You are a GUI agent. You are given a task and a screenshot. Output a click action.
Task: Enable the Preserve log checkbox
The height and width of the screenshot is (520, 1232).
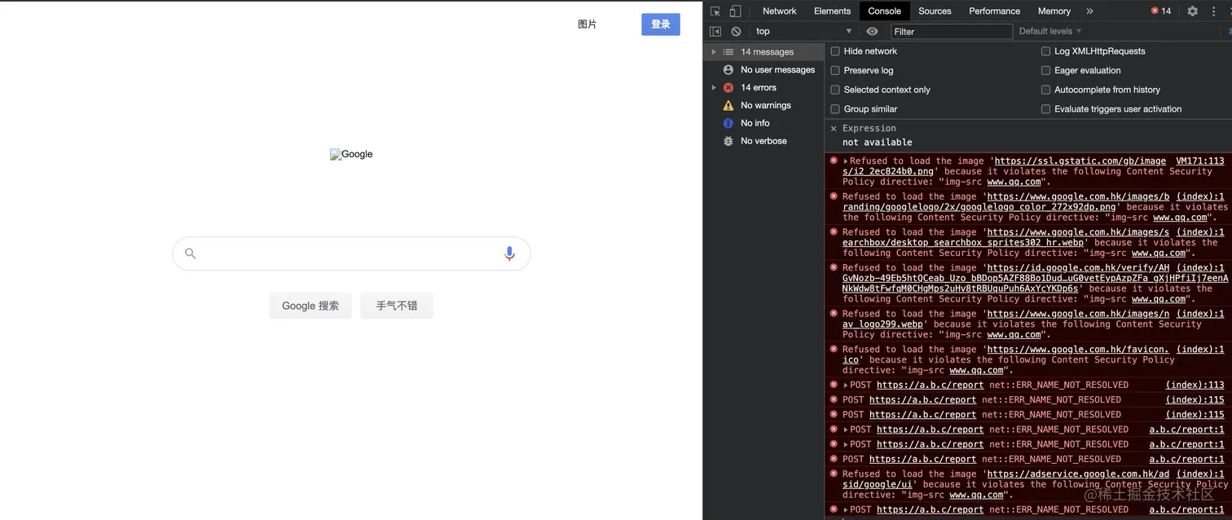835,70
